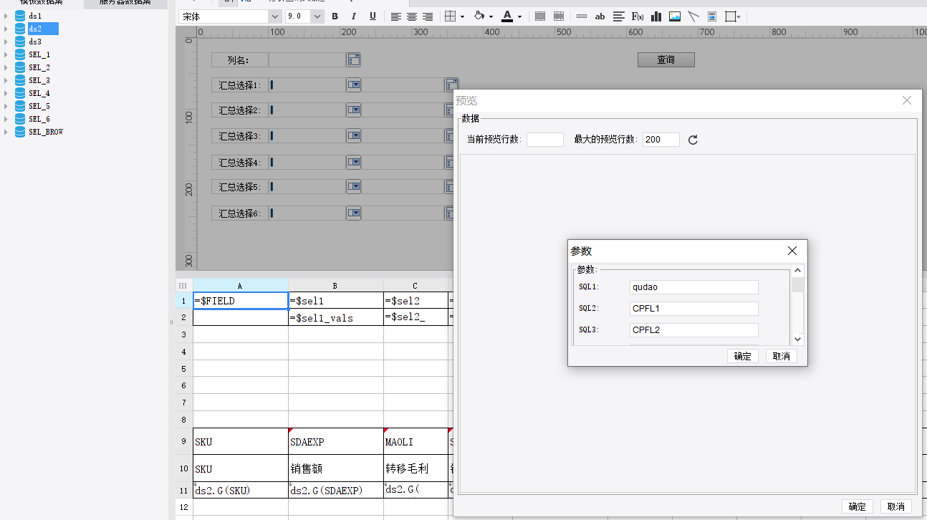Click scroll-down arrow in 参数 dialog
Screen dimensions: 927x520
click(798, 340)
